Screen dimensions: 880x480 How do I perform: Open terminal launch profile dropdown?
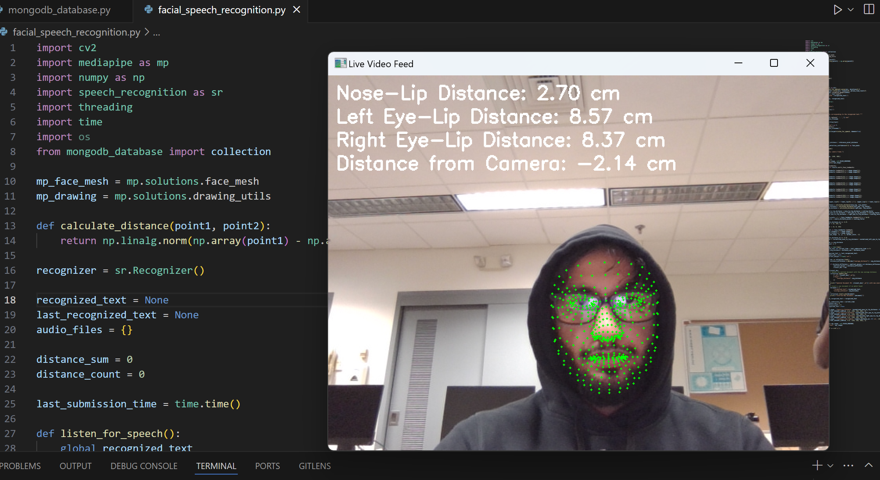(830, 466)
